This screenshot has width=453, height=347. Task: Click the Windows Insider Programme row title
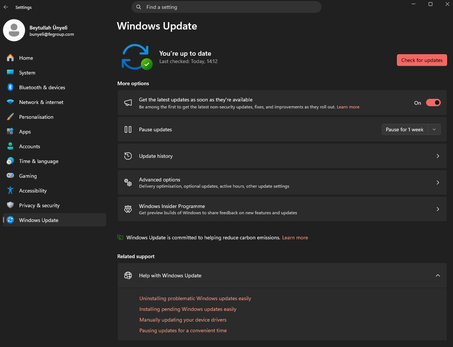pyautogui.click(x=172, y=206)
